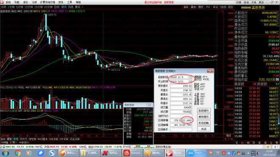
Task: Click the 服务 button in title bar
Action: (x=261, y=2)
